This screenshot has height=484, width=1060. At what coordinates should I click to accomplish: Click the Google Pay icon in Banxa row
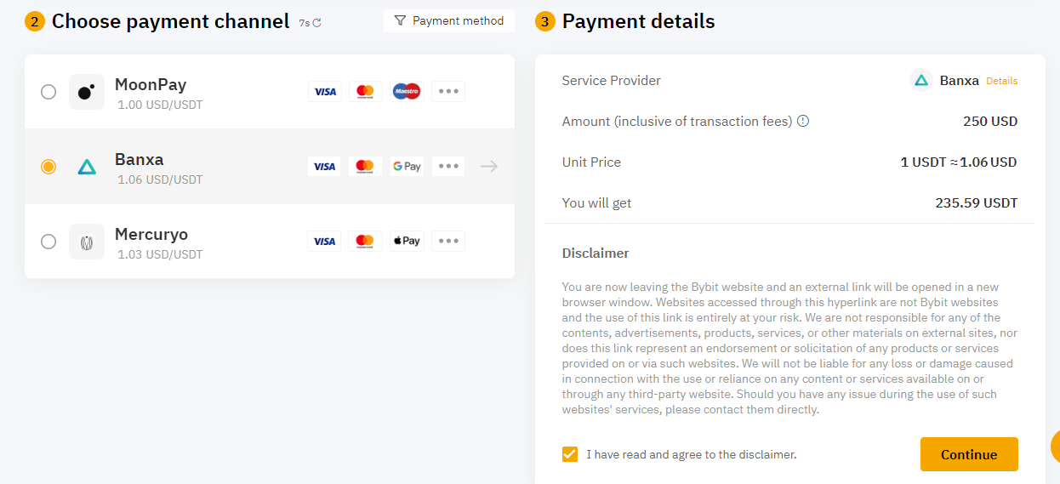(x=407, y=166)
